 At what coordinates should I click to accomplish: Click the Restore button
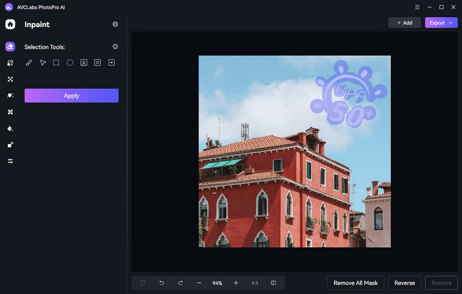pos(441,283)
